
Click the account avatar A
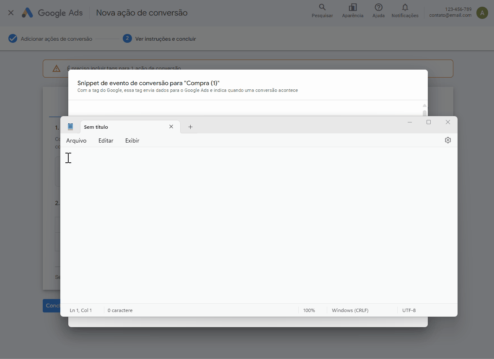pos(482,13)
